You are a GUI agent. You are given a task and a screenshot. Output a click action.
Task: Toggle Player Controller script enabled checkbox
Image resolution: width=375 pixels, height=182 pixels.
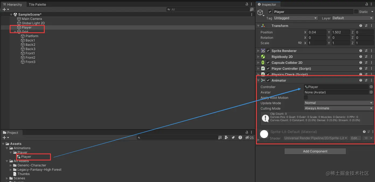(268, 69)
